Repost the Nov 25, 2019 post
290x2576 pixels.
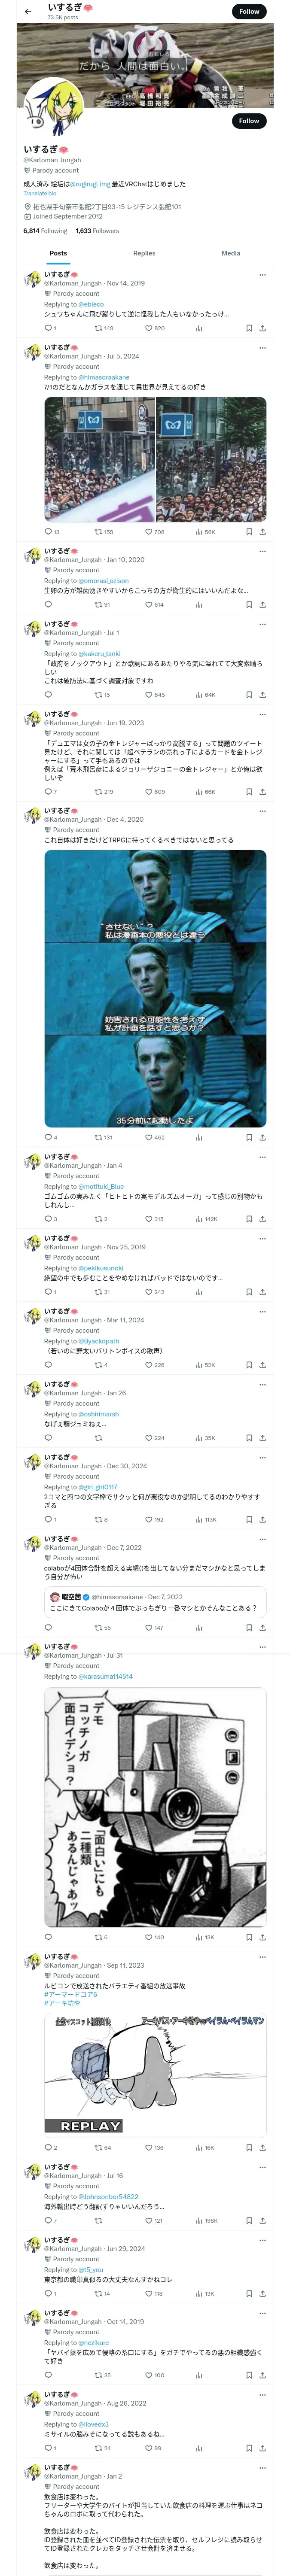(98, 1292)
